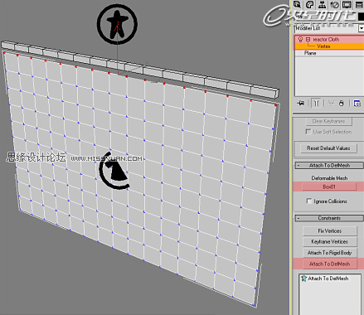Click Remove Modifier from stack icon

click(x=342, y=103)
